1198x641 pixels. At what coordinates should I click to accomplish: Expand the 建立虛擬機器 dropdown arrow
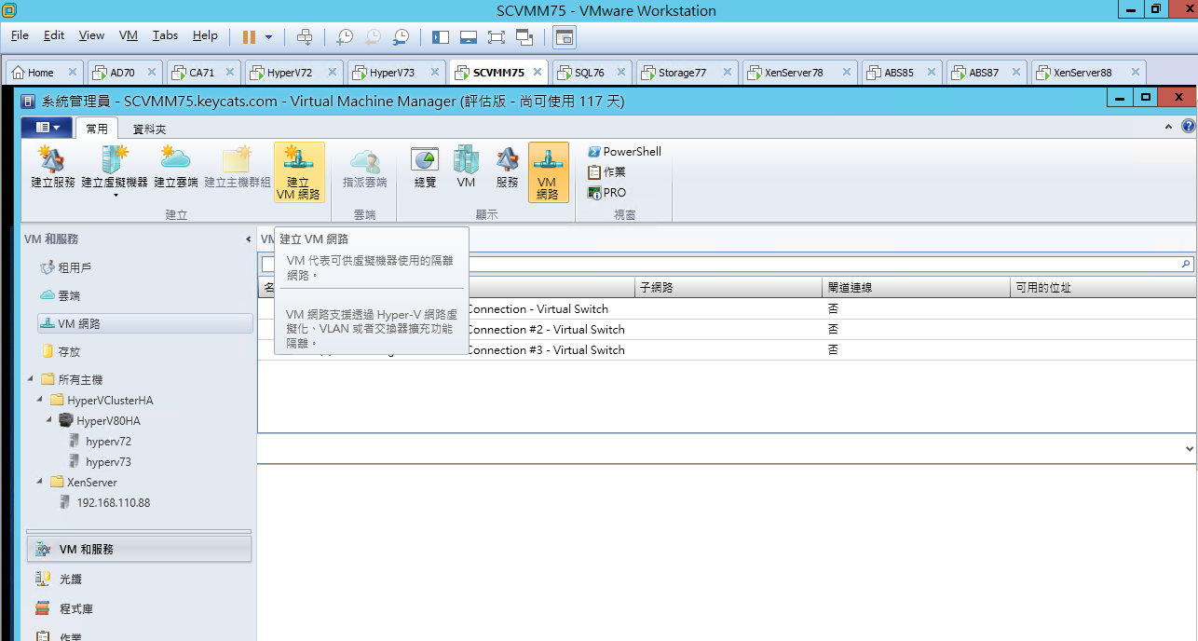point(116,196)
